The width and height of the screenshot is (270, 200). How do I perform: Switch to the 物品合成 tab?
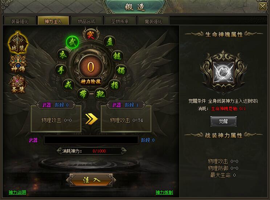[87, 21]
